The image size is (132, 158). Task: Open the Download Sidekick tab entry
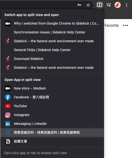tap(52, 59)
